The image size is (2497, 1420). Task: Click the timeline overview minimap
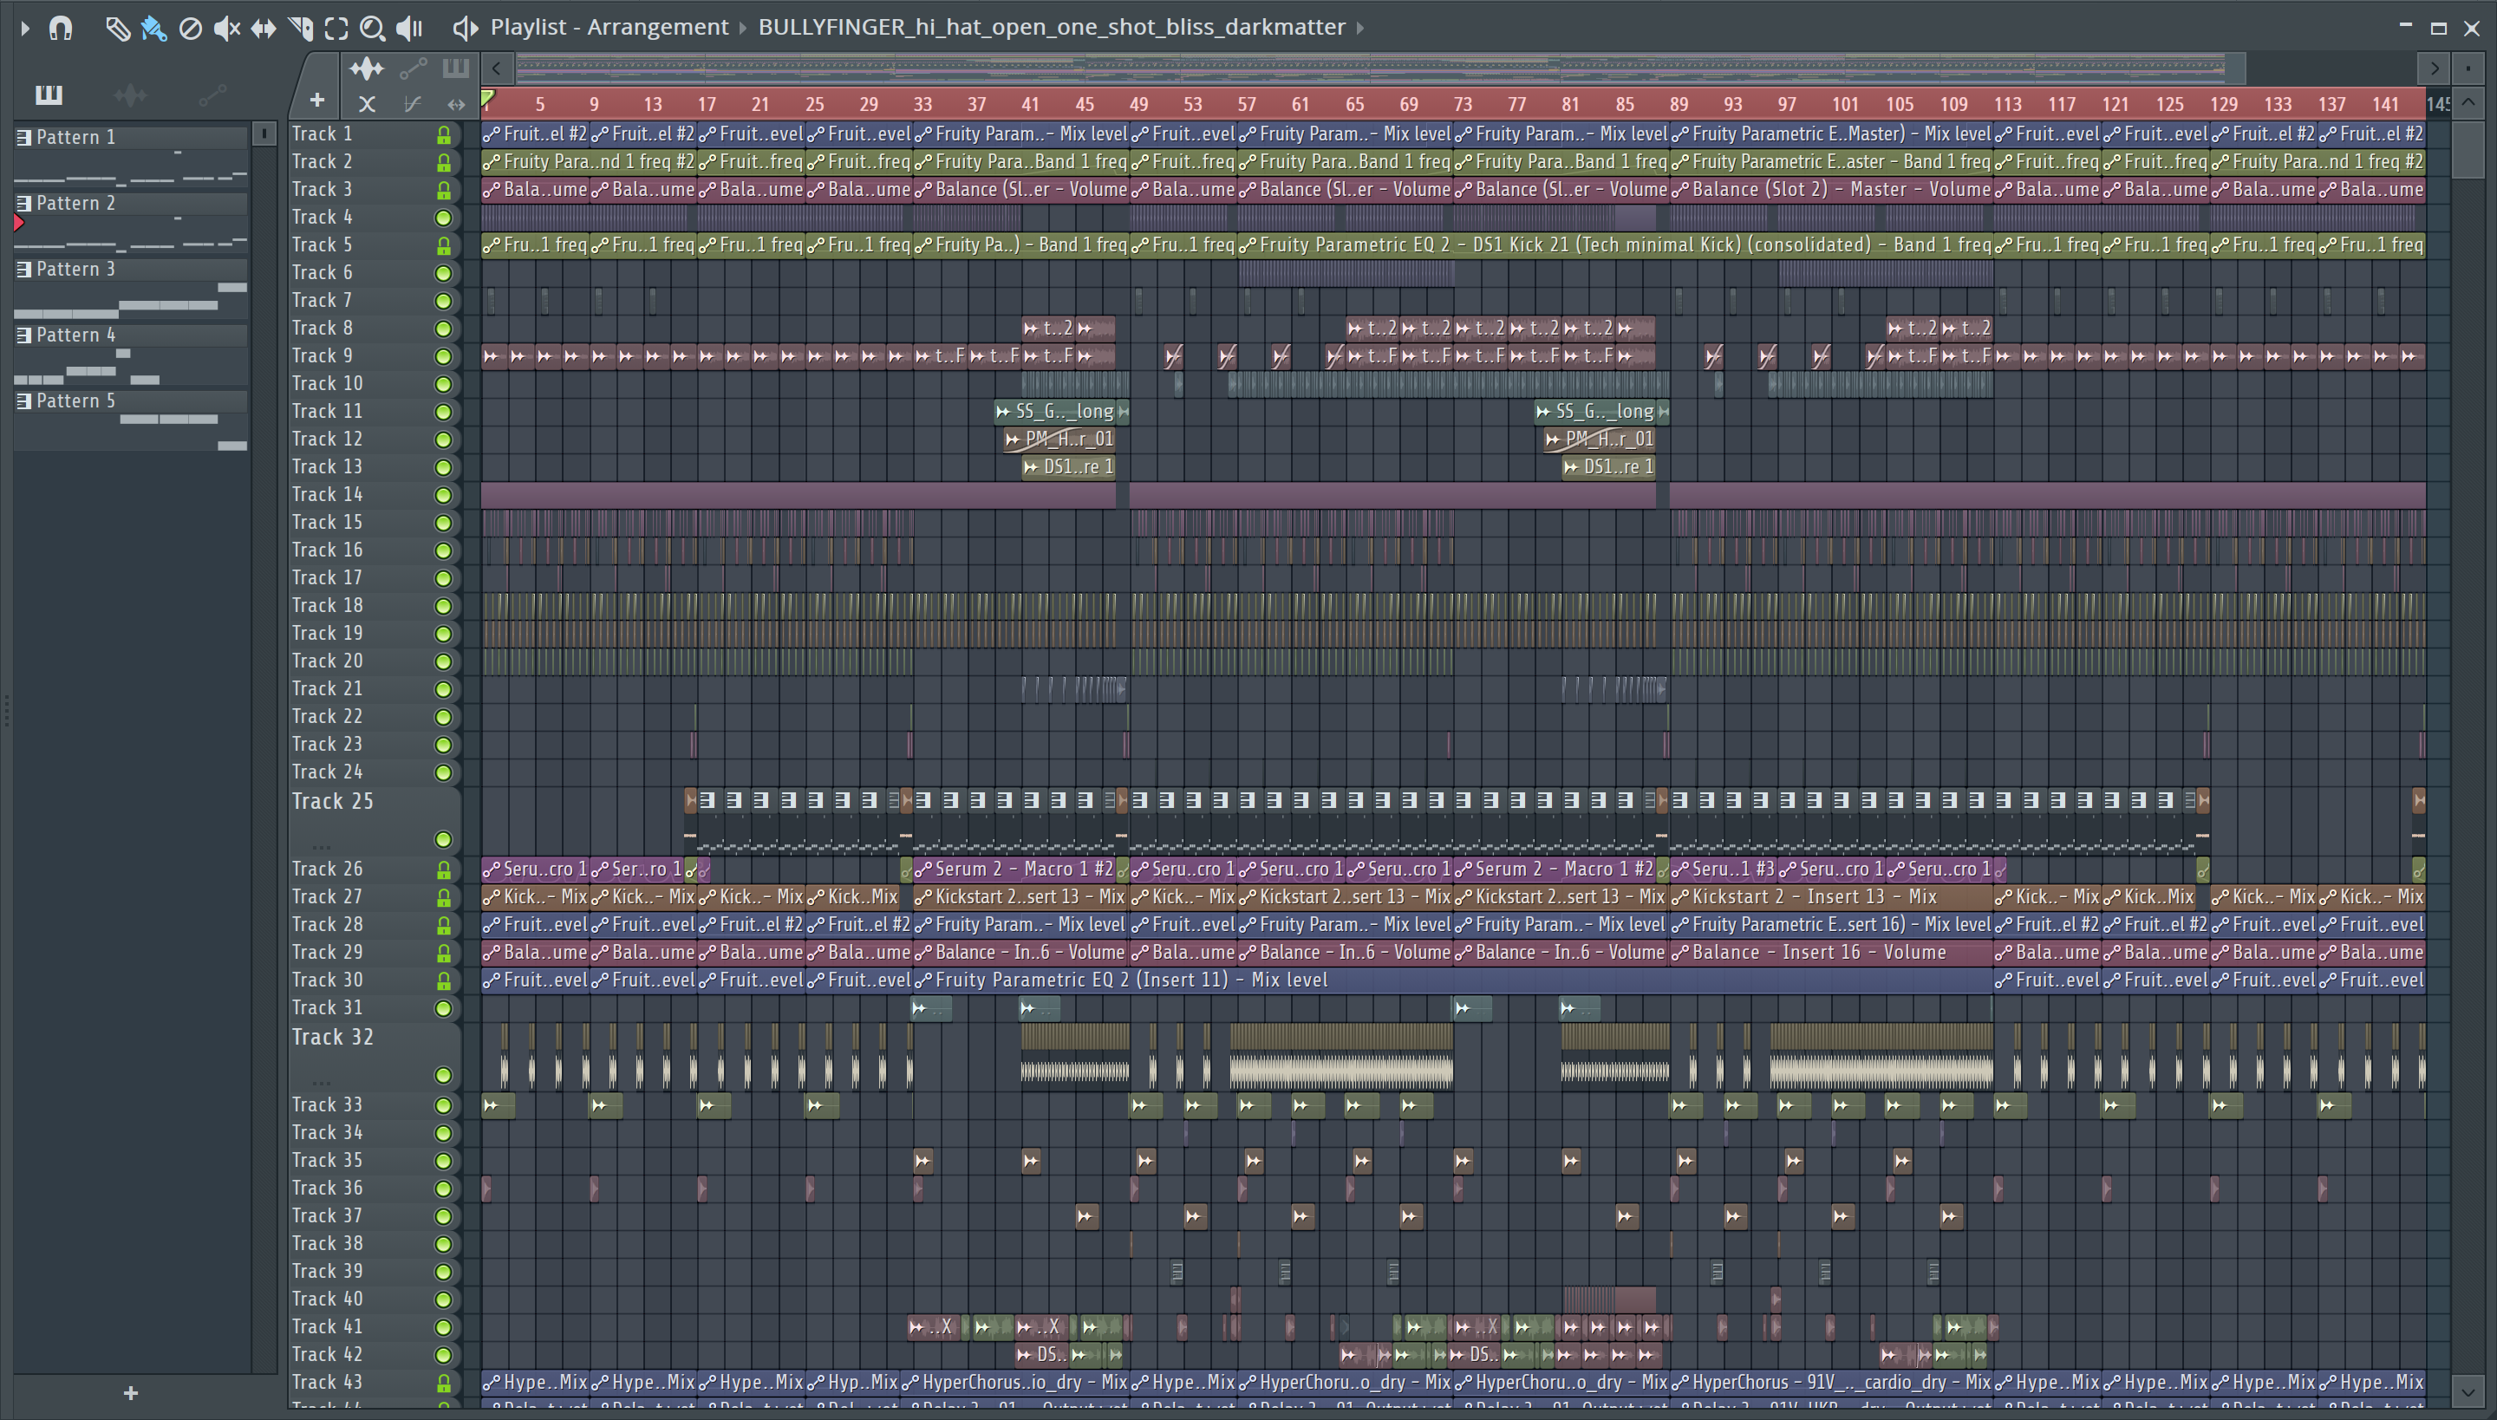1380,68
